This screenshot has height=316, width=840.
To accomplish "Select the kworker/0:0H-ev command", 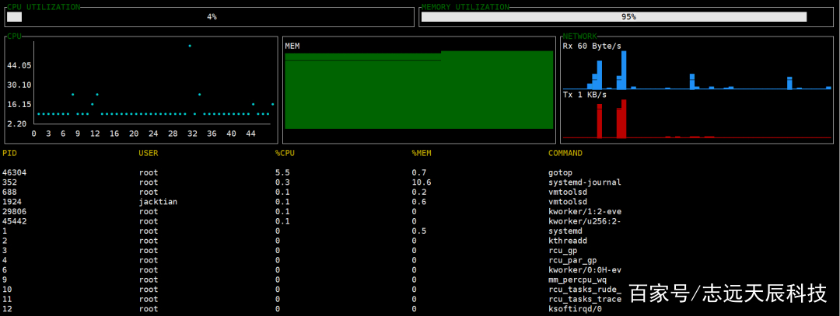I will tap(584, 270).
